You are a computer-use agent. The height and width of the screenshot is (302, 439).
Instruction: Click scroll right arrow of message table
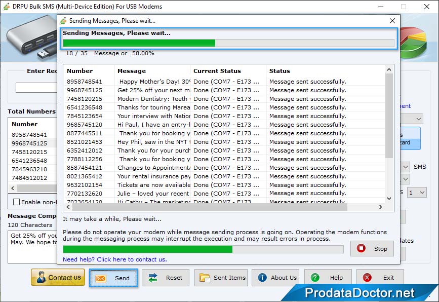tap(380, 207)
